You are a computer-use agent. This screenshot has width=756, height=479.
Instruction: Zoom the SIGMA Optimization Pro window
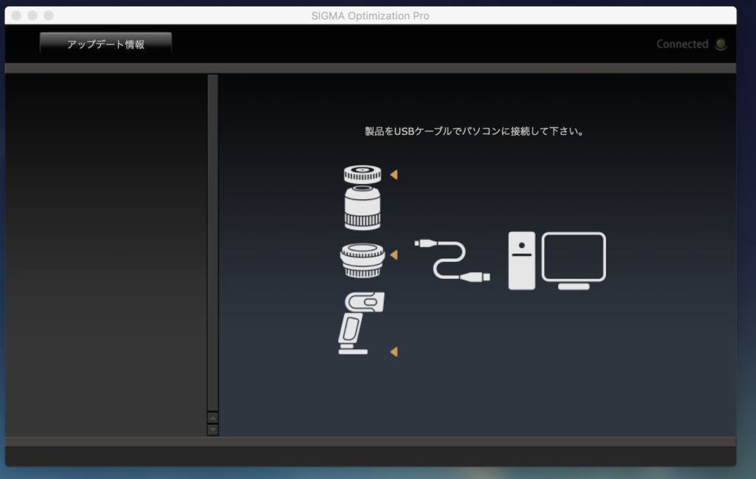pyautogui.click(x=49, y=15)
